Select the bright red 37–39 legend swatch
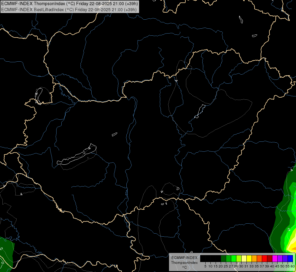This screenshot has height=272, width=296. (x=265, y=258)
